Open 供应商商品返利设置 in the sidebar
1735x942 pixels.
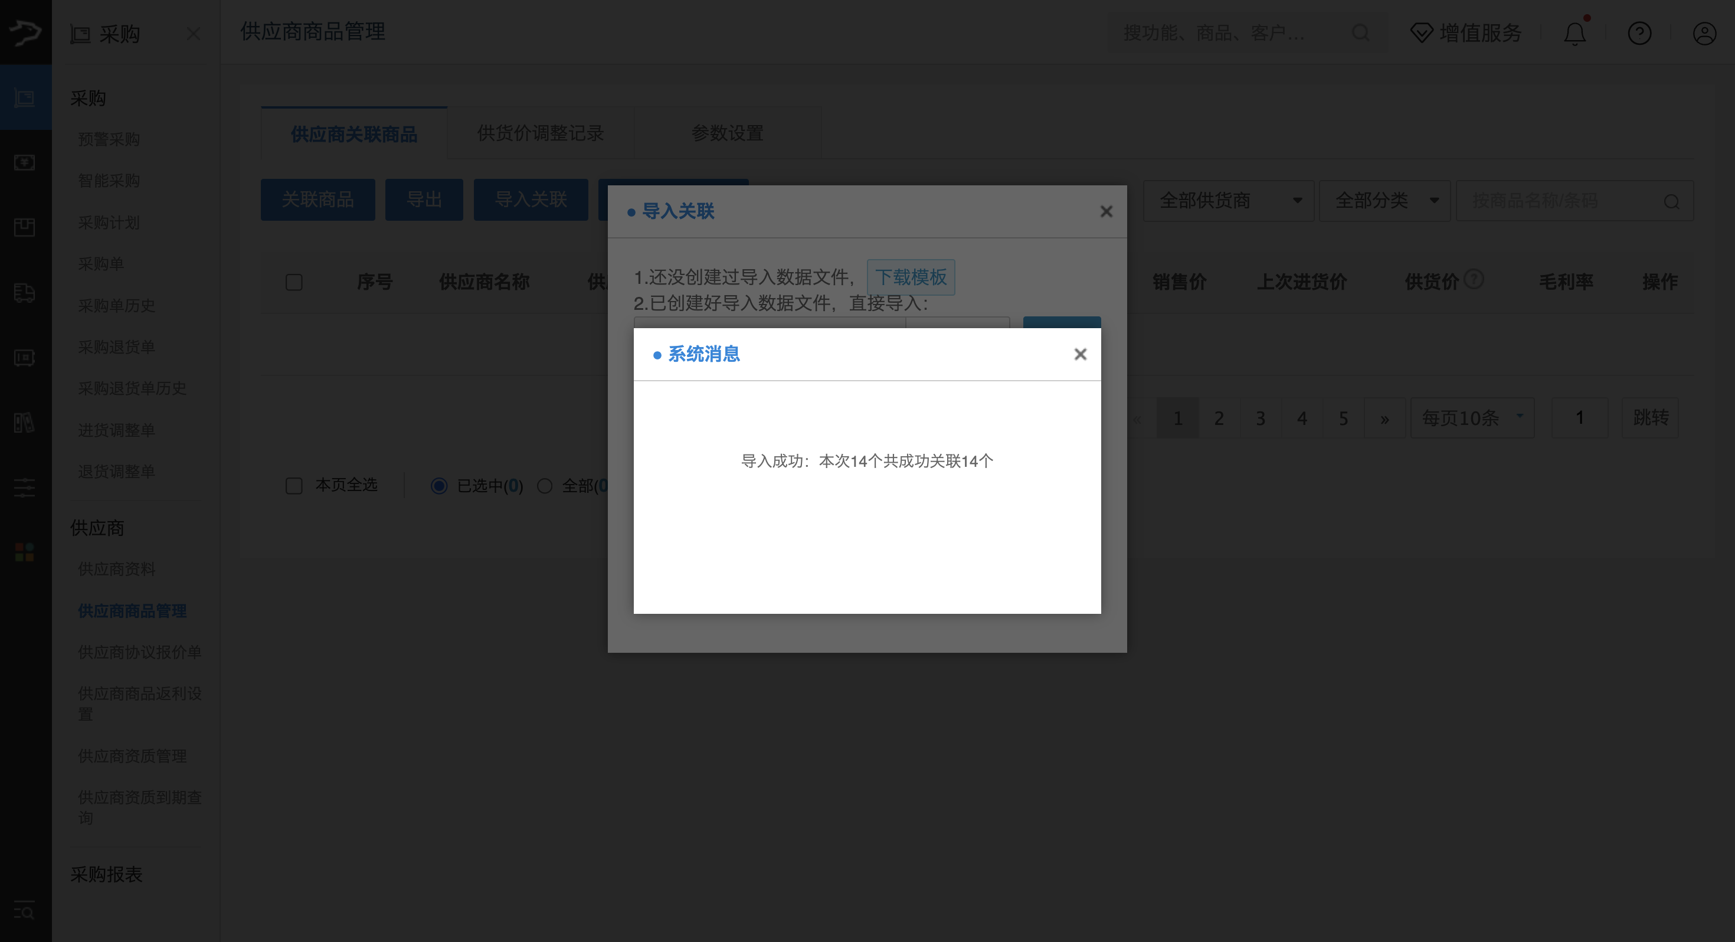(x=139, y=704)
